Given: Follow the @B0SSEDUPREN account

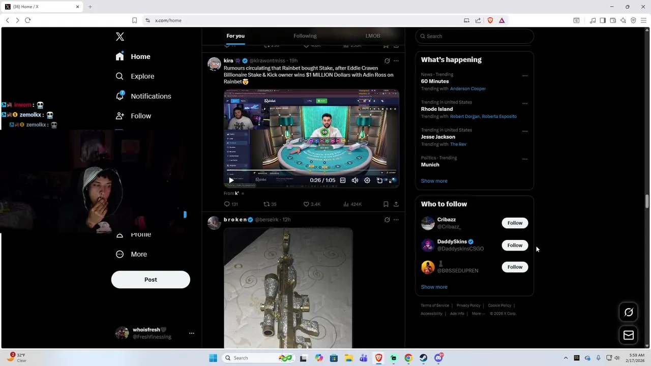Looking at the screenshot, I should point(515,267).
